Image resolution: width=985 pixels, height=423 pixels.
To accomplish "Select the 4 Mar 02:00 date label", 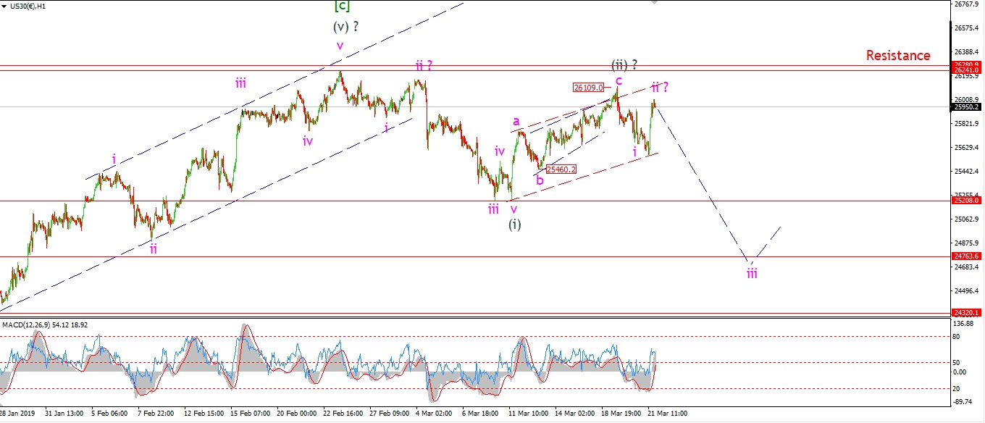I will (x=434, y=414).
